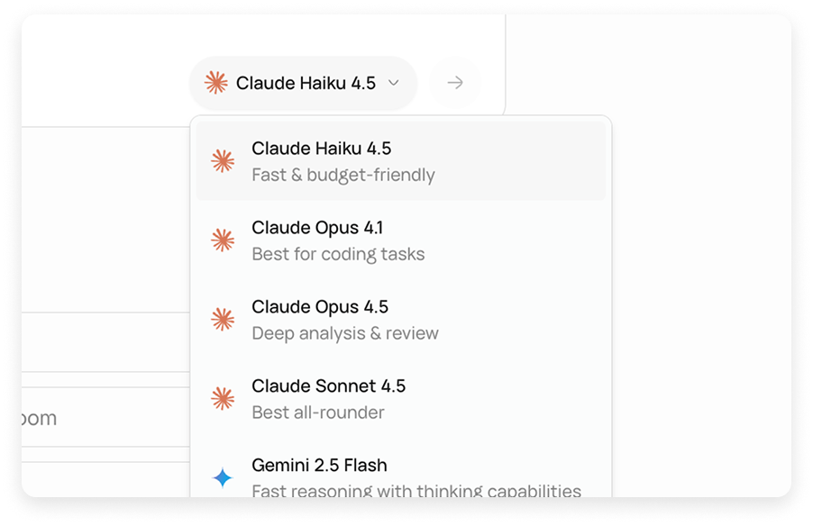813x526 pixels.
Task: Click the Claude icon next to Opus 4.5
Action: [223, 319]
